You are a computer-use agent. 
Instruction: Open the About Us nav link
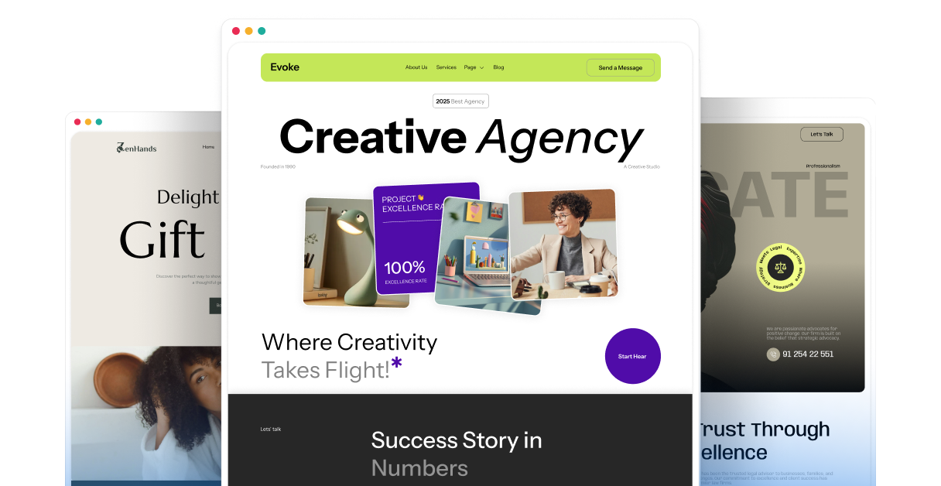416,67
